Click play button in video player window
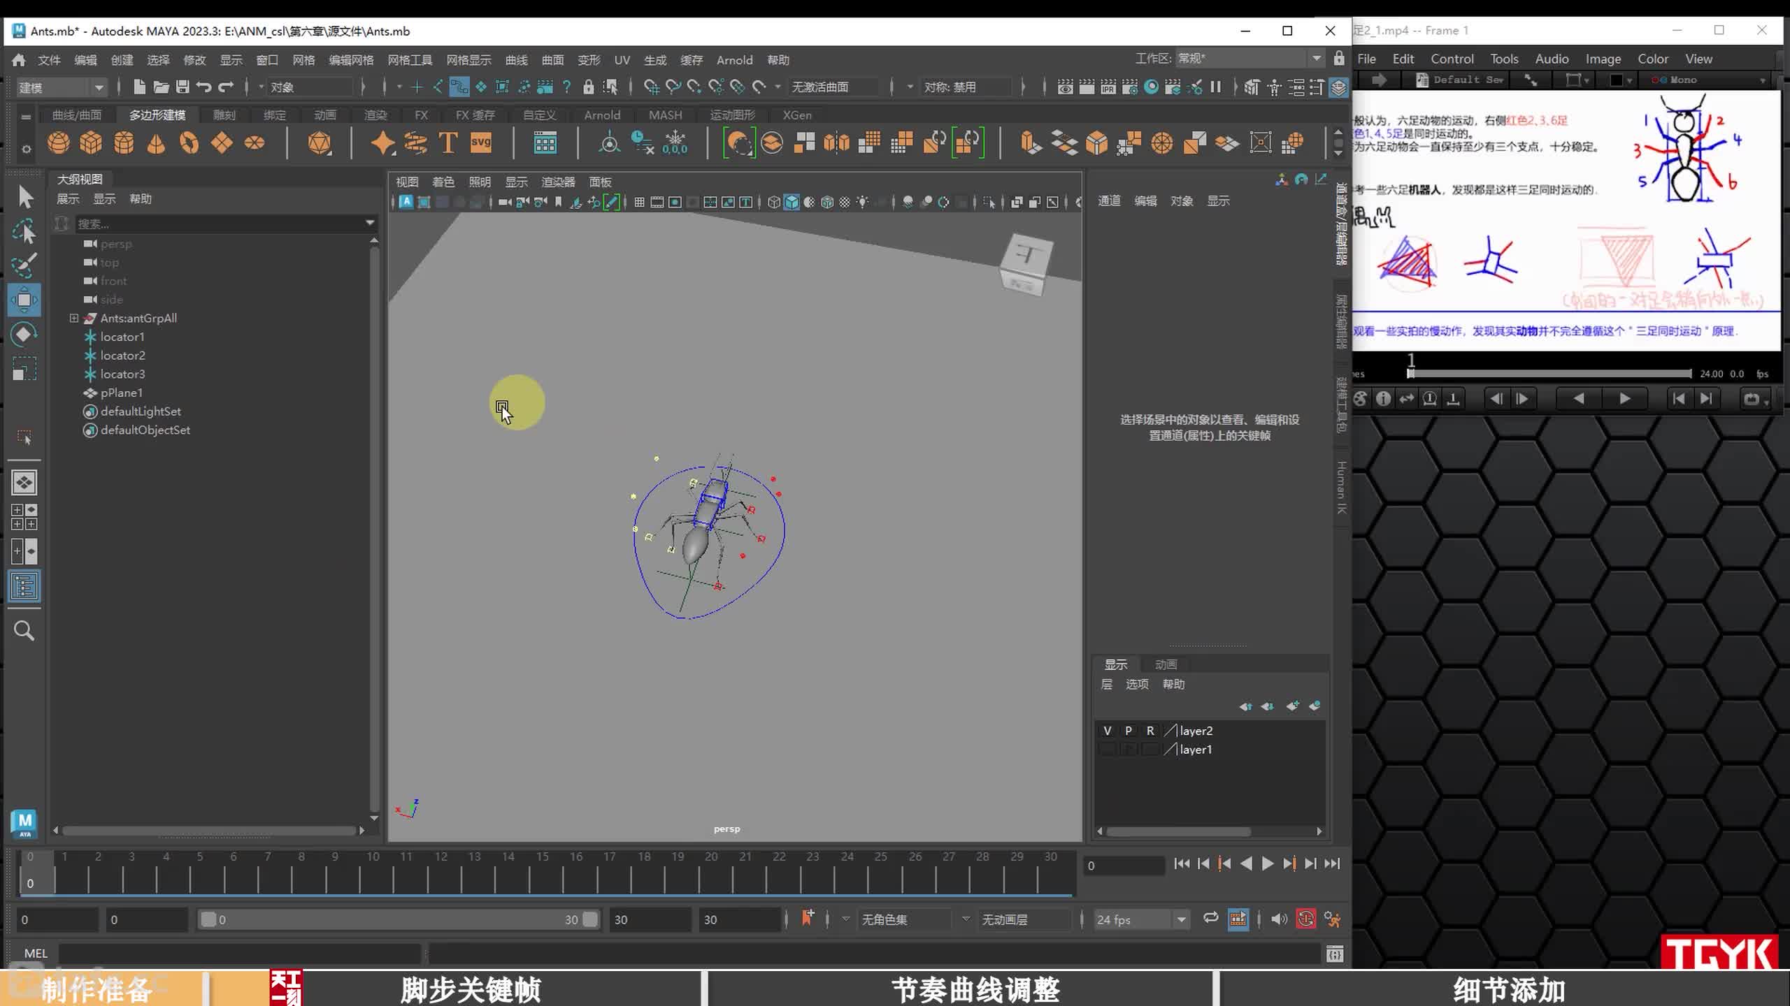Image resolution: width=1790 pixels, height=1006 pixels. pyautogui.click(x=1624, y=398)
